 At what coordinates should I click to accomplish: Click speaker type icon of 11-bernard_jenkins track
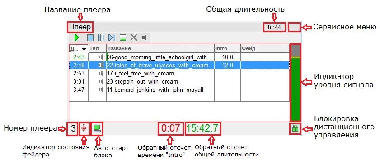tap(101, 90)
